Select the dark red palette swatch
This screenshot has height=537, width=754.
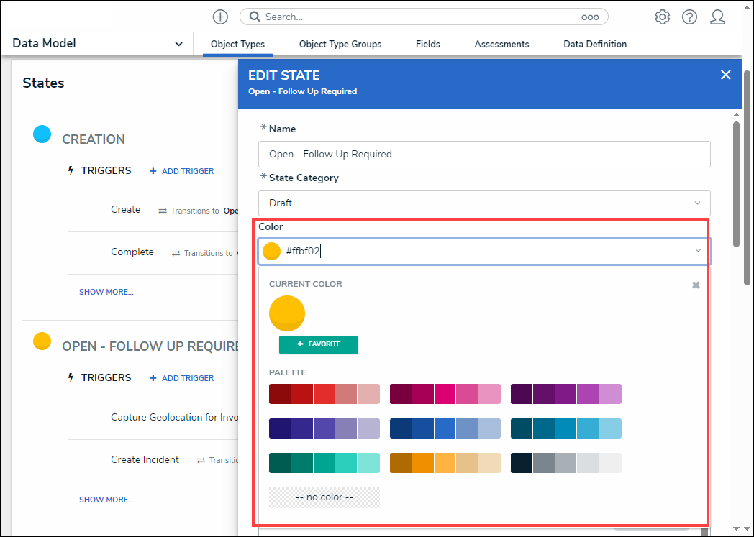pyautogui.click(x=280, y=394)
